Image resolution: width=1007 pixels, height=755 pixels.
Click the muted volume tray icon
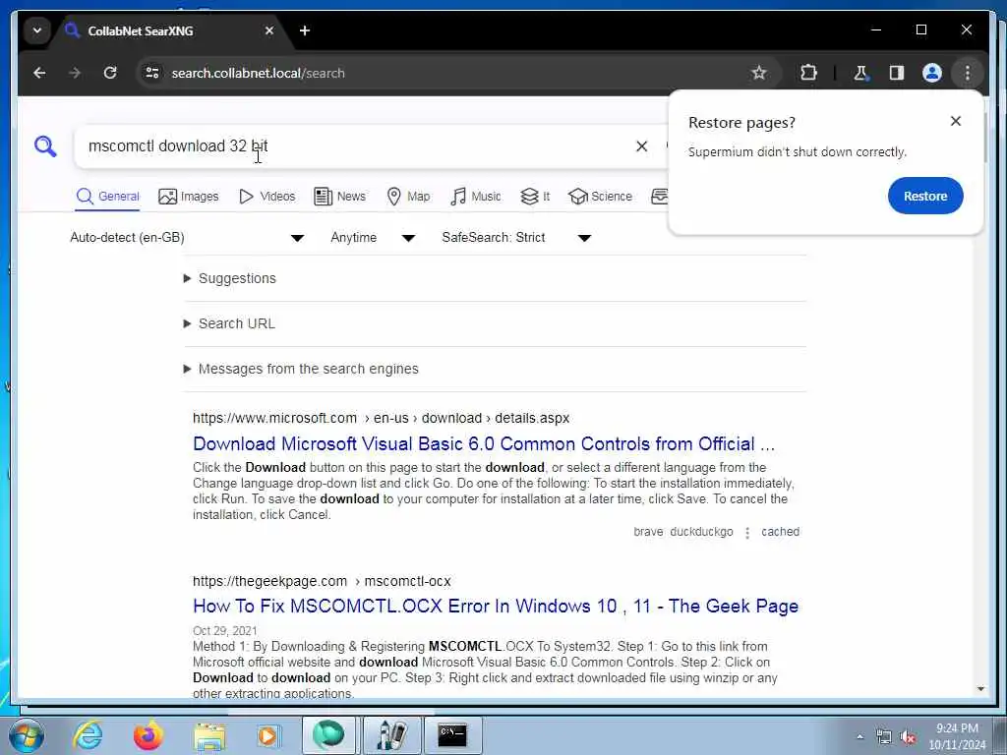(x=908, y=736)
